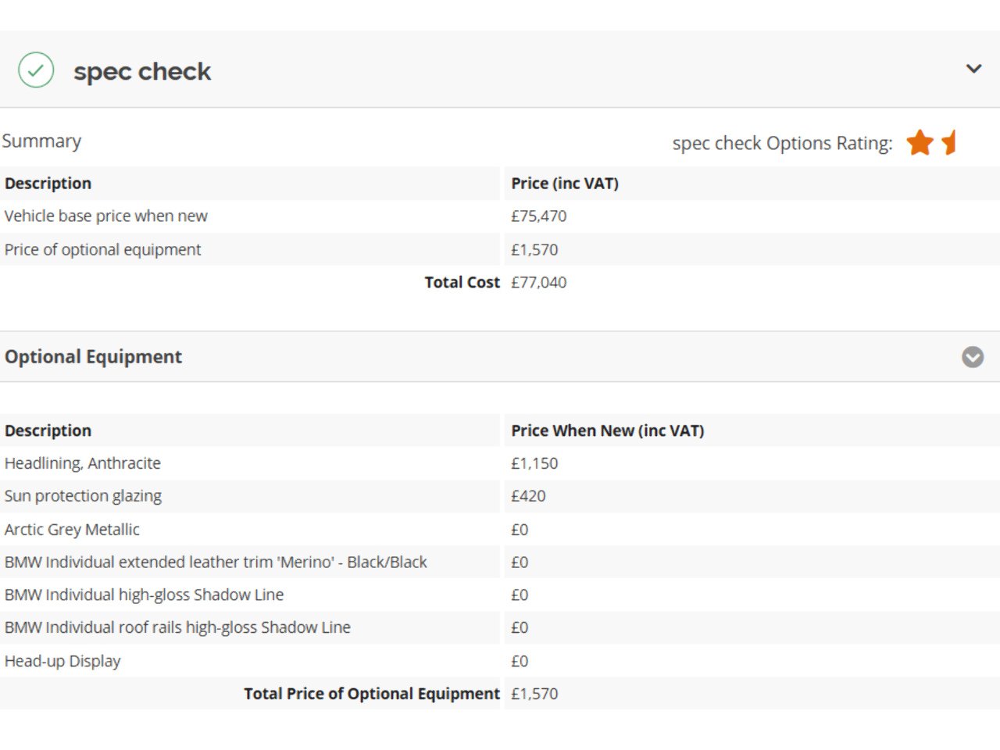Click the spec check heading text
The width and height of the screenshot is (1000, 750).
[x=142, y=72]
